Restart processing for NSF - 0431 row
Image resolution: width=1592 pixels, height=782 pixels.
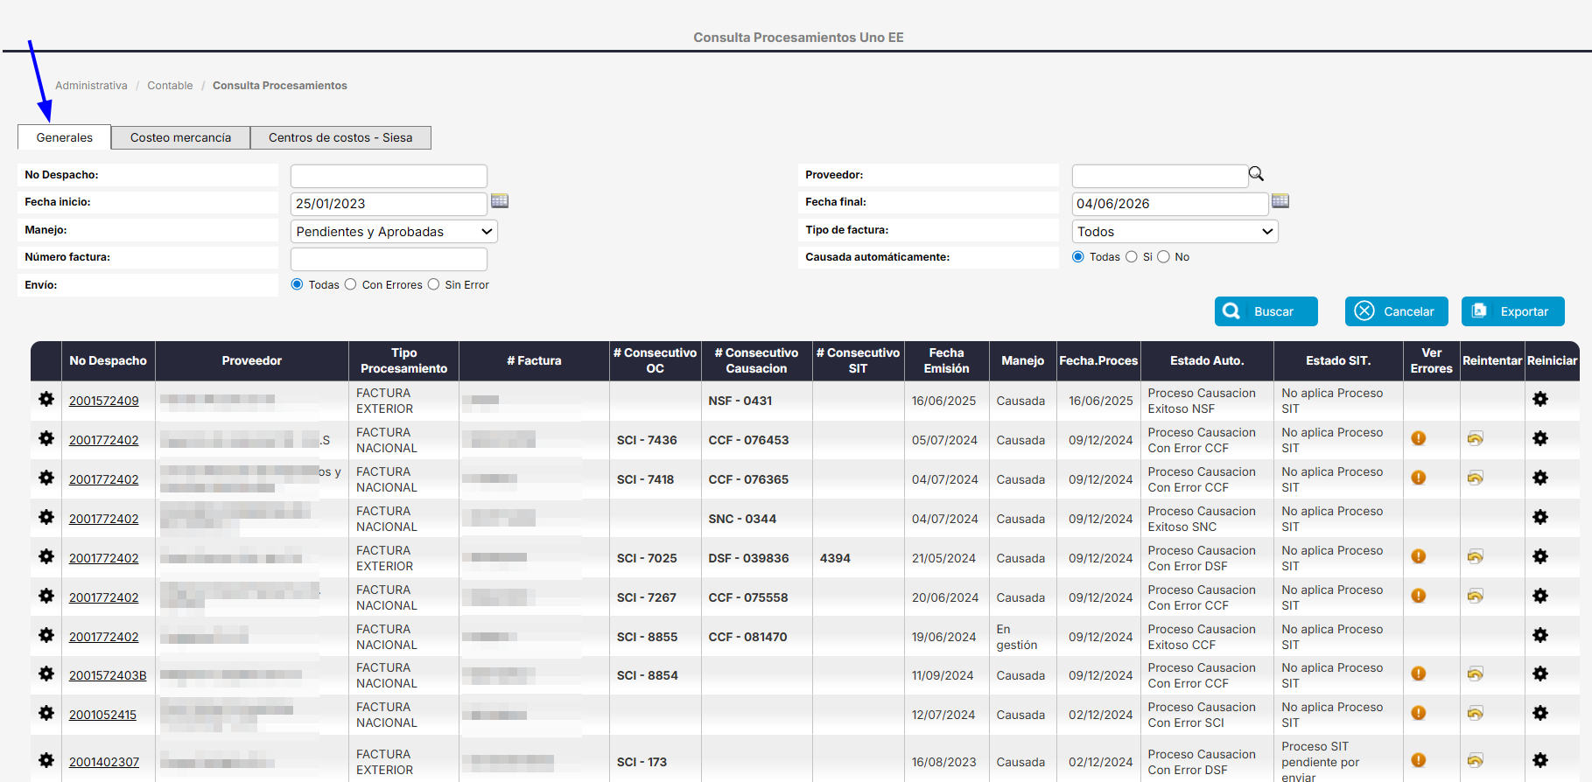1540,400
